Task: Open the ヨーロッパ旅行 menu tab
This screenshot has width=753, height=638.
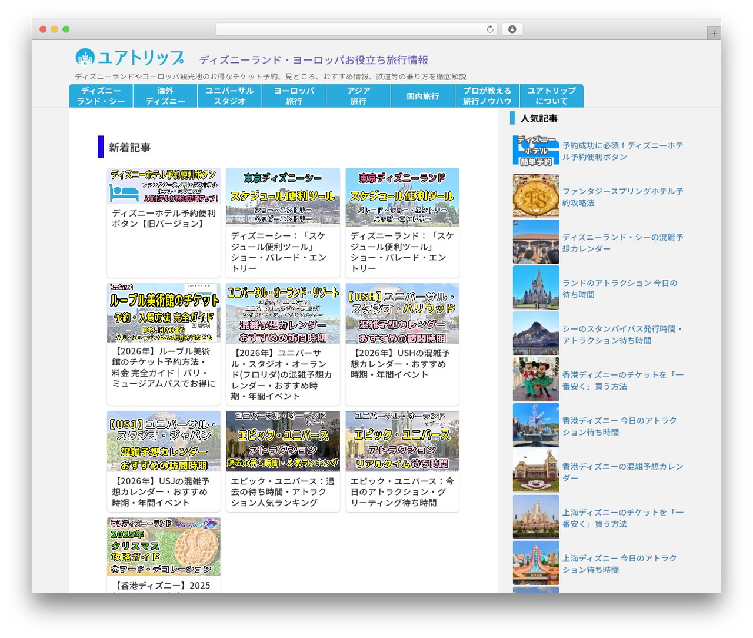Action: pyautogui.click(x=294, y=96)
